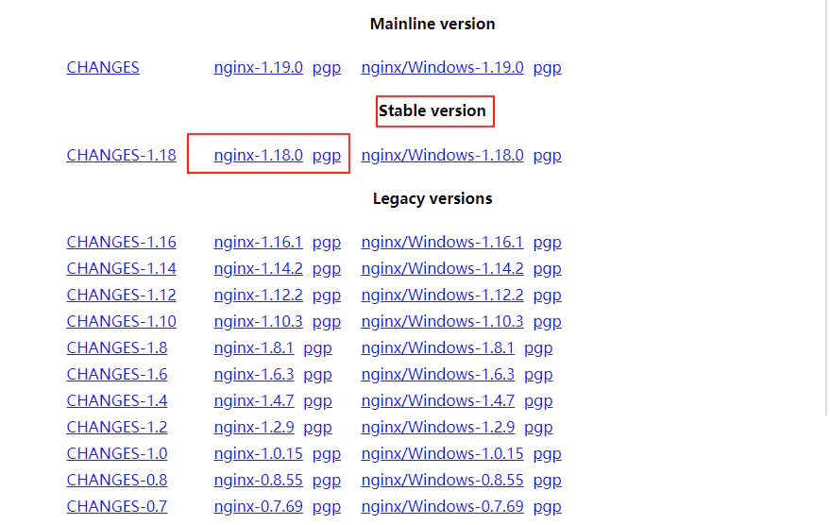Open CHANGES-0.7 link

[116, 507]
